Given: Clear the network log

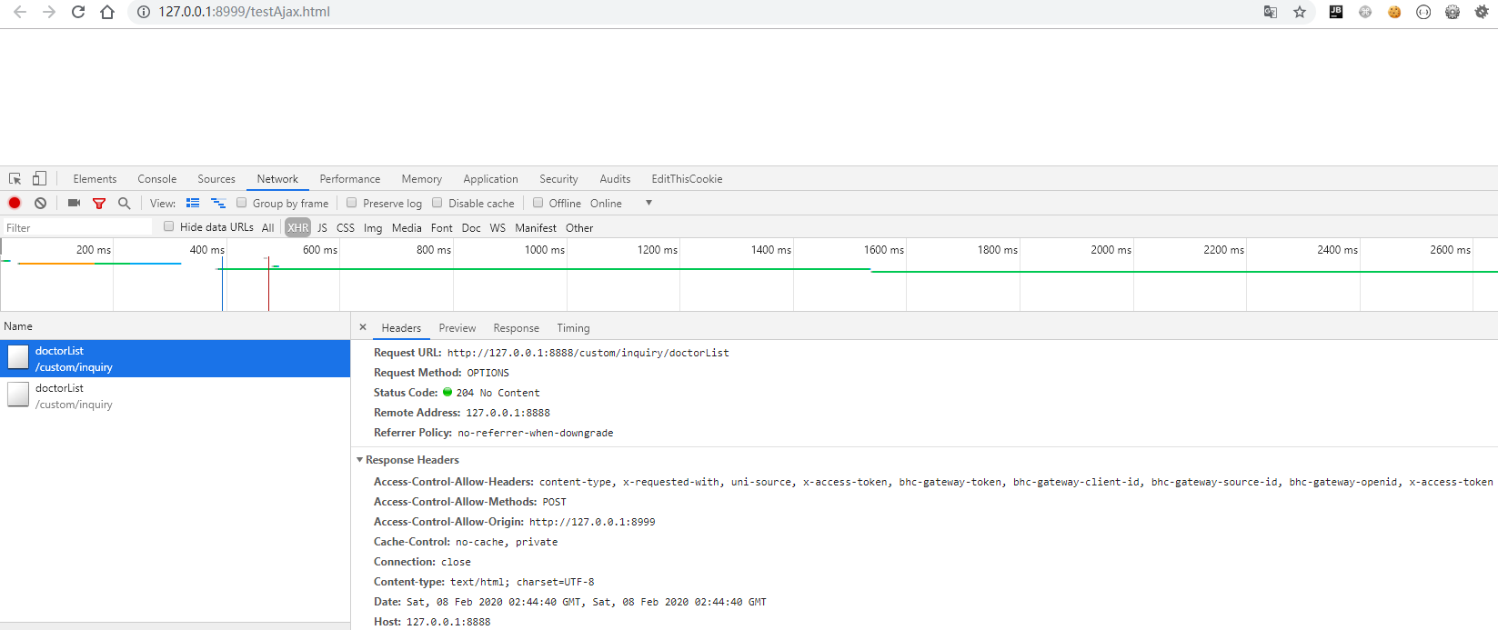Looking at the screenshot, I should pyautogui.click(x=40, y=203).
